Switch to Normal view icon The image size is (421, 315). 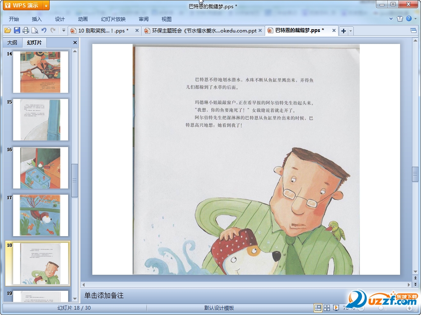(318, 308)
